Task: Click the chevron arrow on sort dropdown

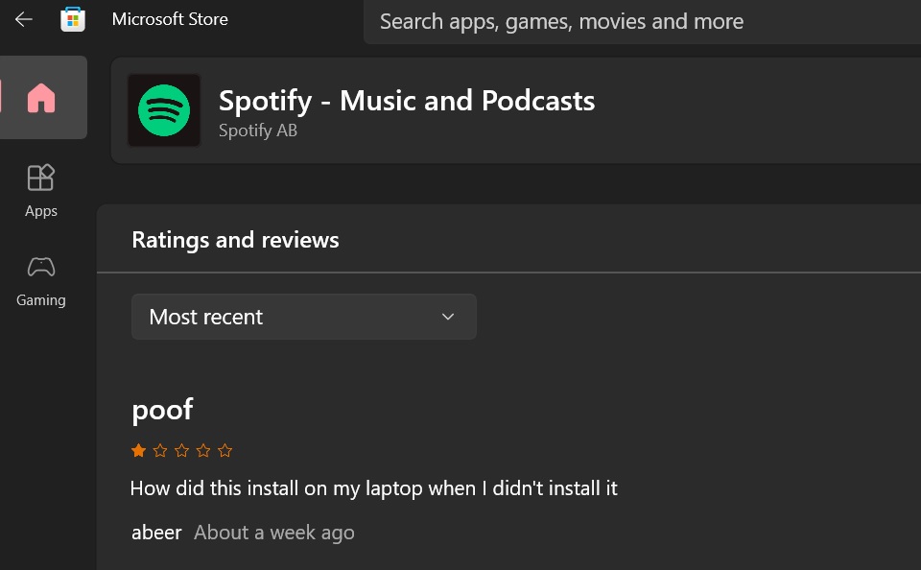Action: point(448,317)
